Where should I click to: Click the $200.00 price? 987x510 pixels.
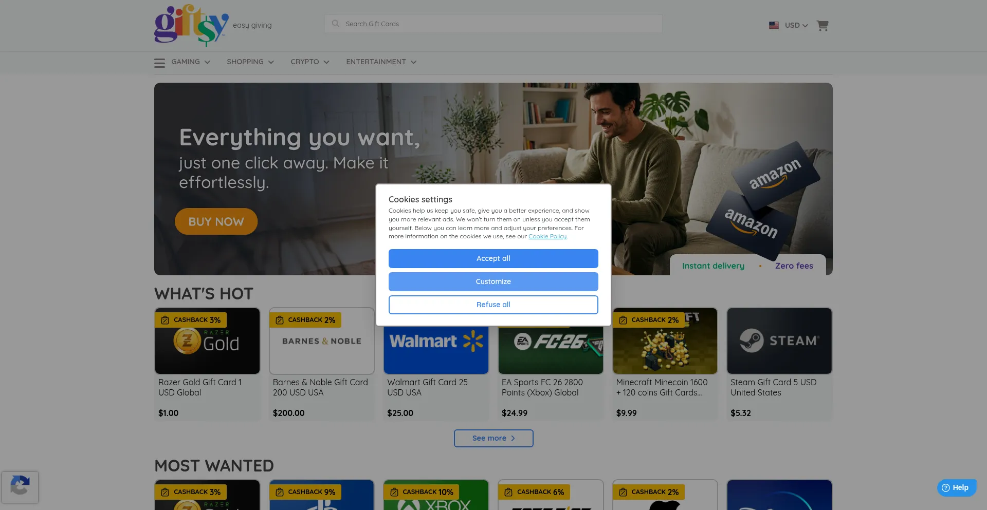click(288, 413)
